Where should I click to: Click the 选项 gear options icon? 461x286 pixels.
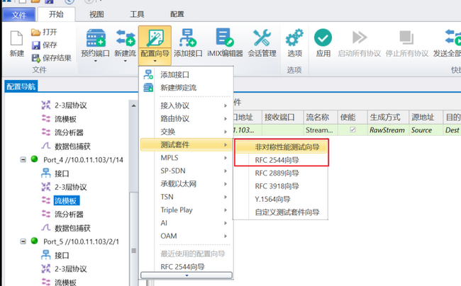coord(294,38)
